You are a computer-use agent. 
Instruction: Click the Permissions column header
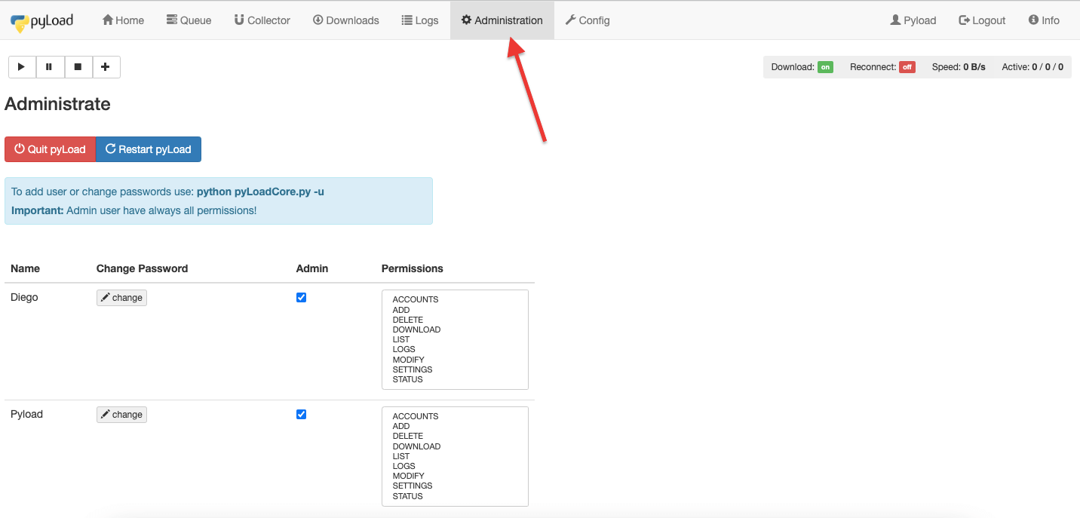click(413, 268)
